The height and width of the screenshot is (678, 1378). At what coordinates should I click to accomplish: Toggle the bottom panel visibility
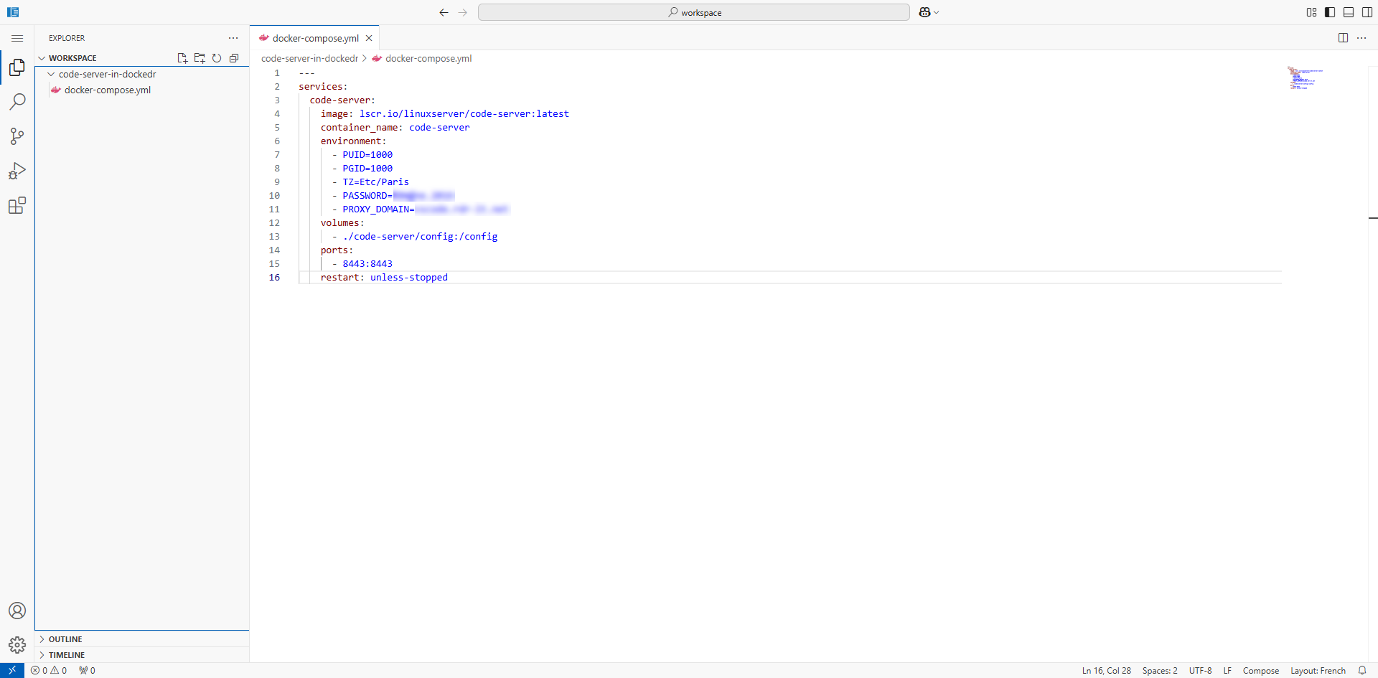pyautogui.click(x=1349, y=12)
